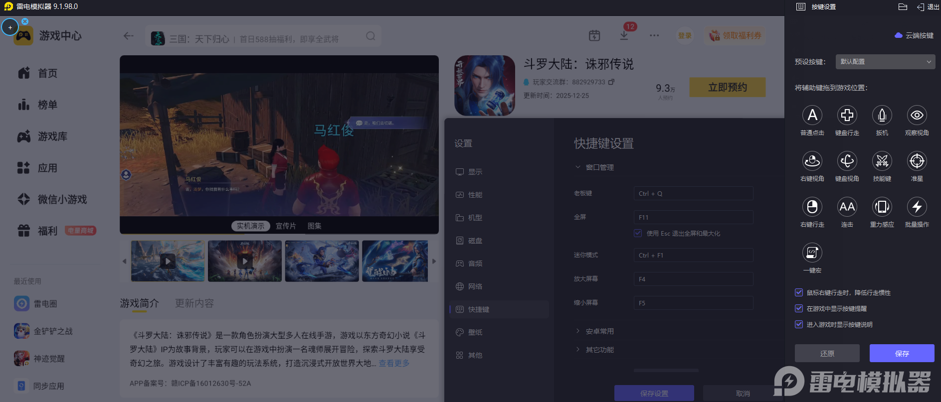Click the 还原 restore button
Viewport: 941px width, 402px height.
coord(827,353)
